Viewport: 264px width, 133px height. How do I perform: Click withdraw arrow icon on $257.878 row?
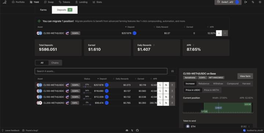[x=172, y=85]
